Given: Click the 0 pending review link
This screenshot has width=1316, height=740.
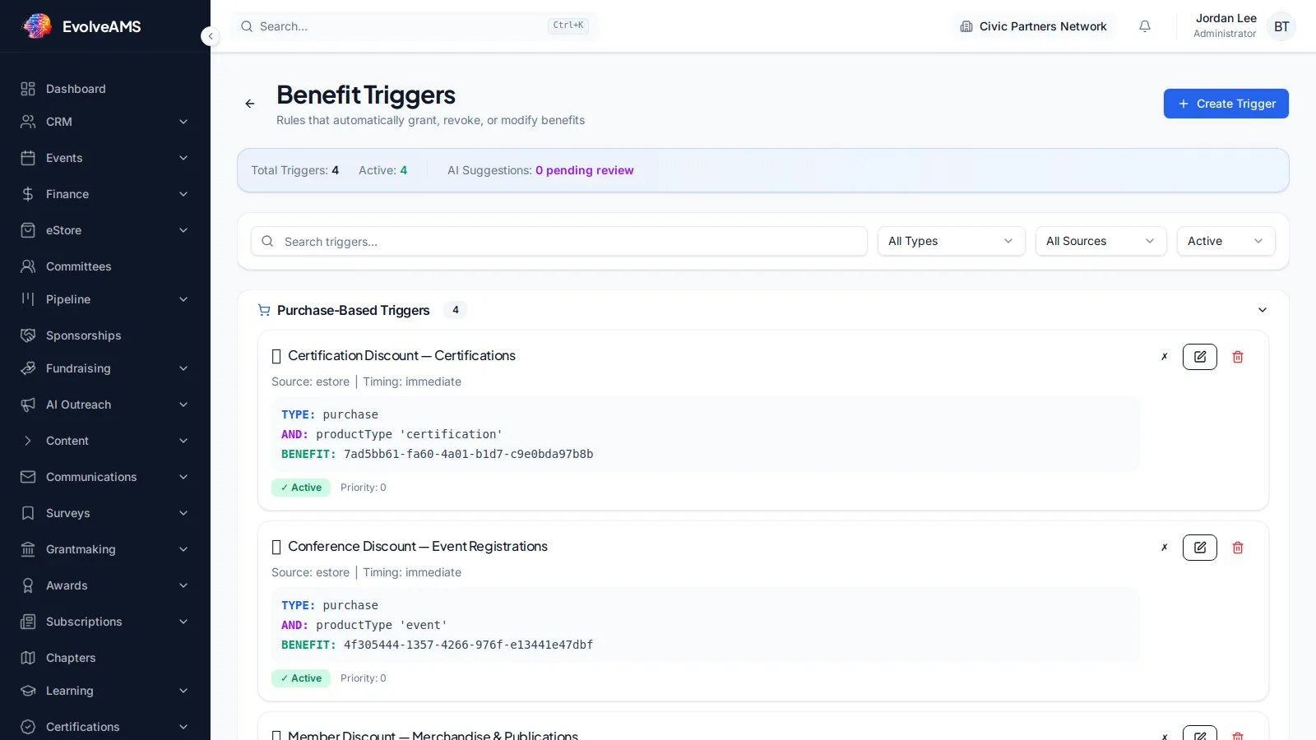Looking at the screenshot, I should tap(584, 170).
